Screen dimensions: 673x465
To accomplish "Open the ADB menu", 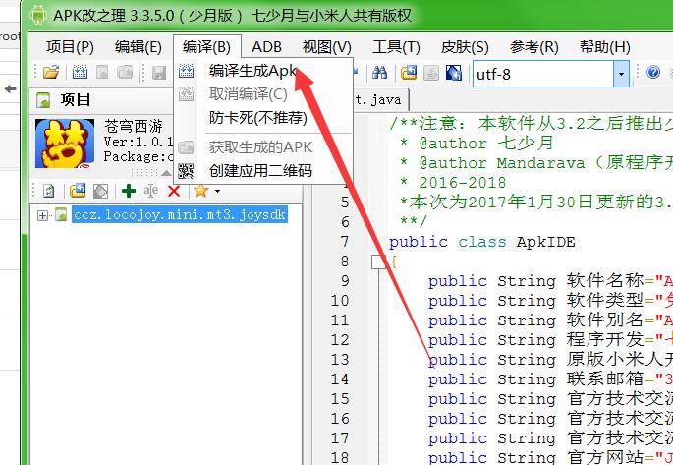I will (266, 47).
